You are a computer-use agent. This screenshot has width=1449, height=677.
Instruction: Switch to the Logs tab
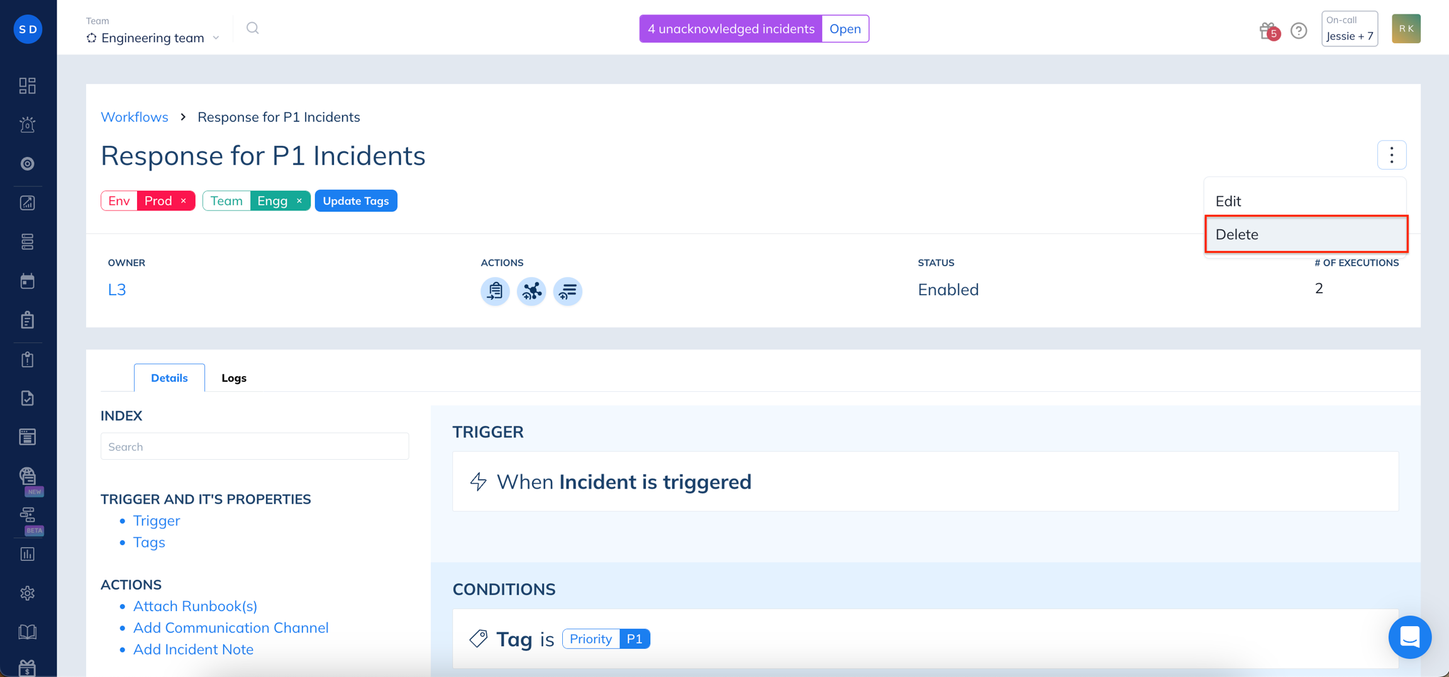click(234, 378)
